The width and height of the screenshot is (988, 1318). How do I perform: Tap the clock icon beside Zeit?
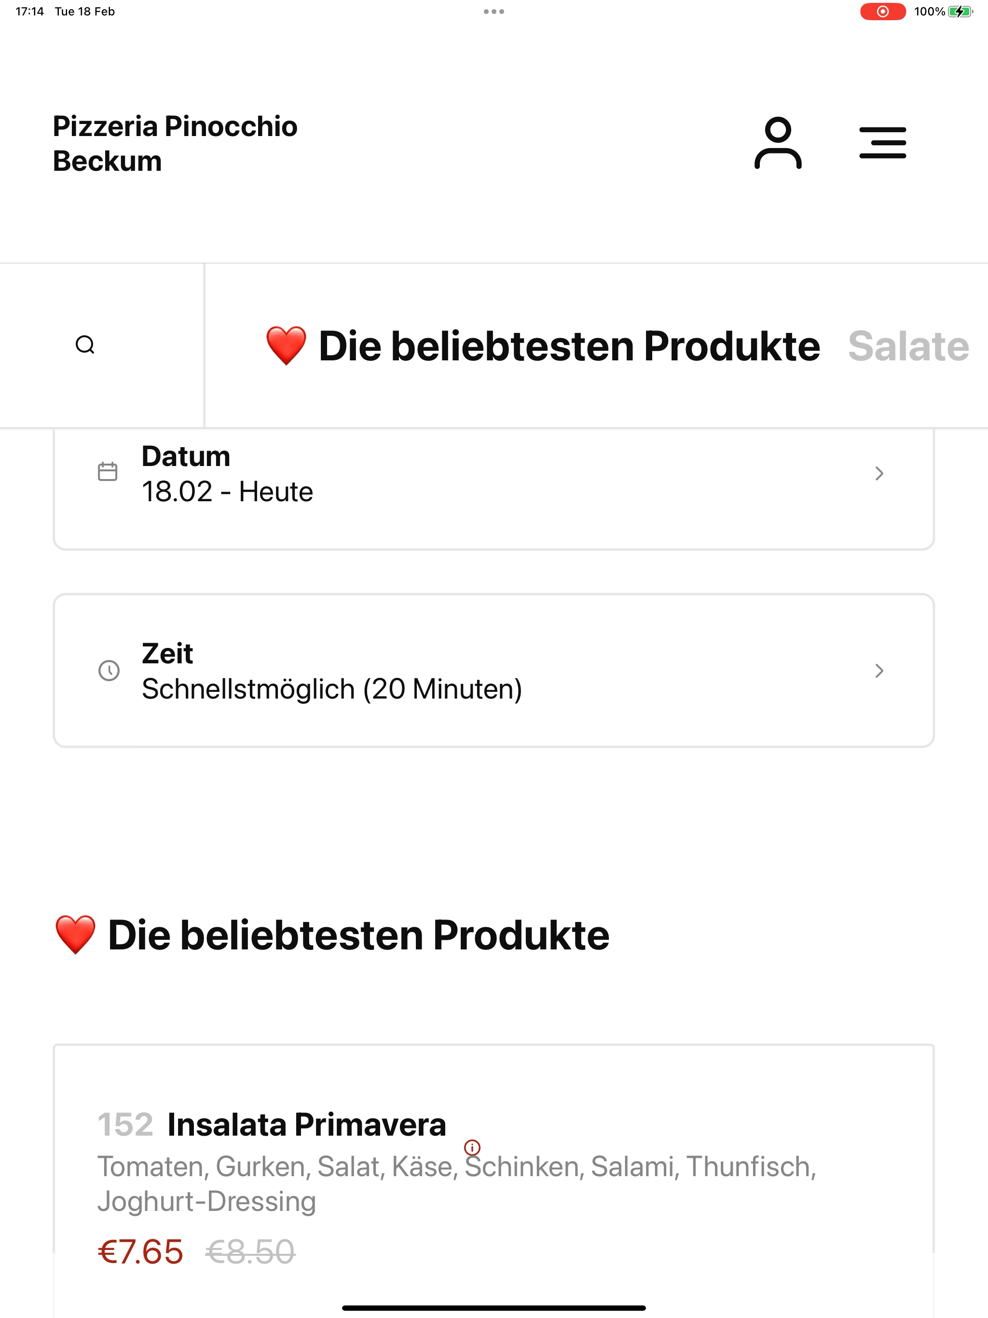point(109,670)
